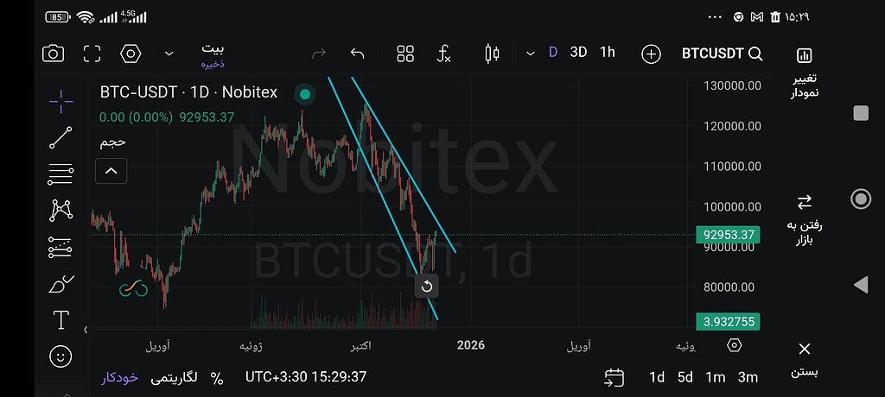Collapse the حجم volume legend
Screen dimensions: 885x397
tap(111, 171)
